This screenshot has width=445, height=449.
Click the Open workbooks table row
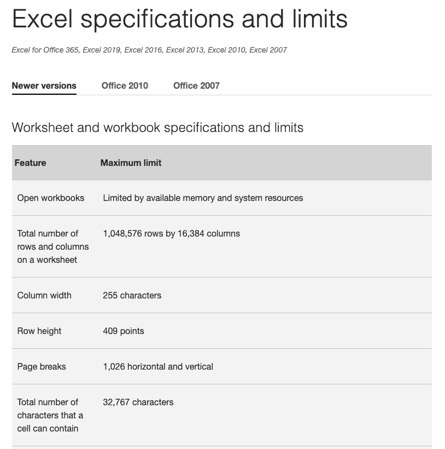pos(50,198)
